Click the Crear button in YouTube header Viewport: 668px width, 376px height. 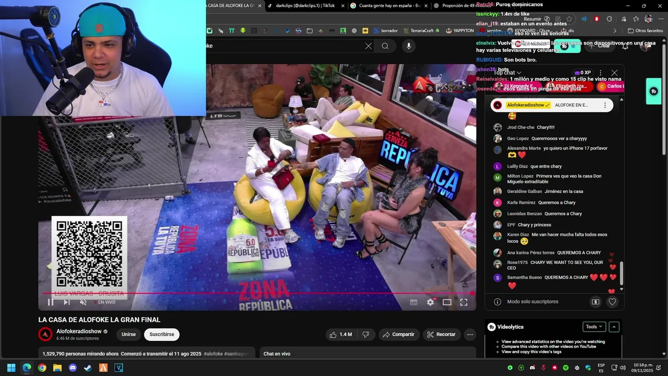tap(600, 46)
